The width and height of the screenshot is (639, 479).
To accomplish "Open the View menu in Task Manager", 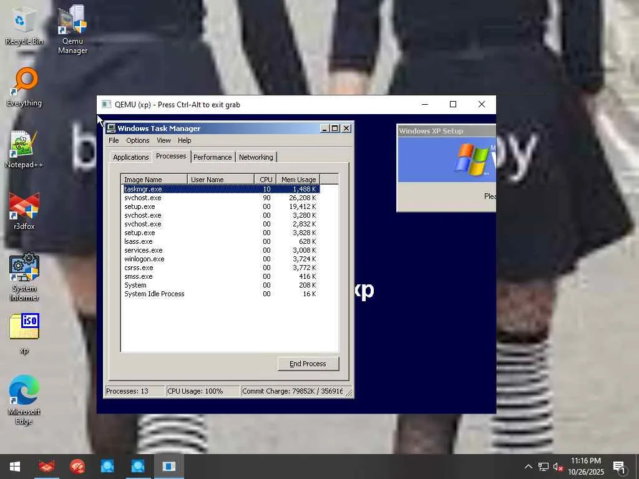I will point(163,140).
